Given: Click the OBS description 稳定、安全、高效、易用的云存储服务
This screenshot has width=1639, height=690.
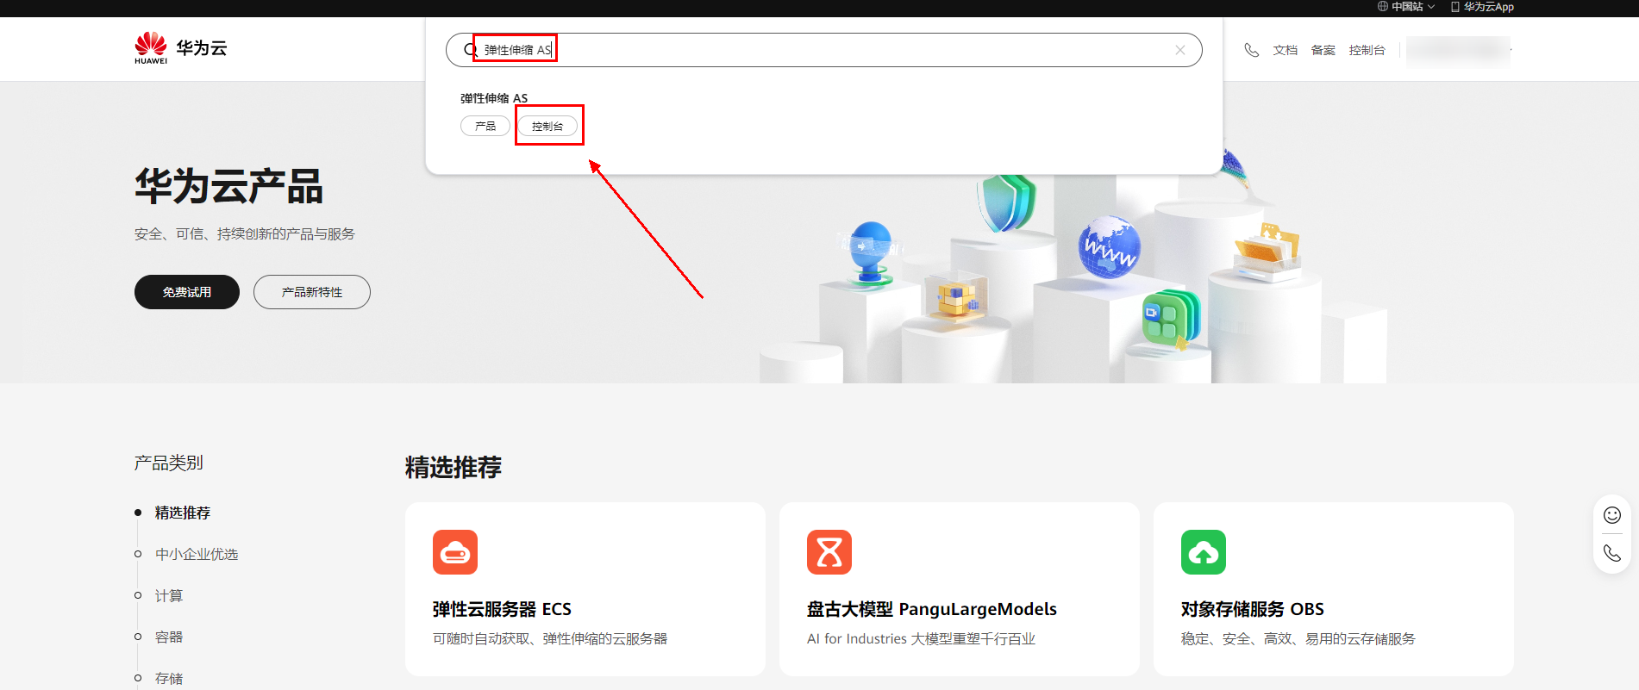Looking at the screenshot, I should (x=1298, y=638).
